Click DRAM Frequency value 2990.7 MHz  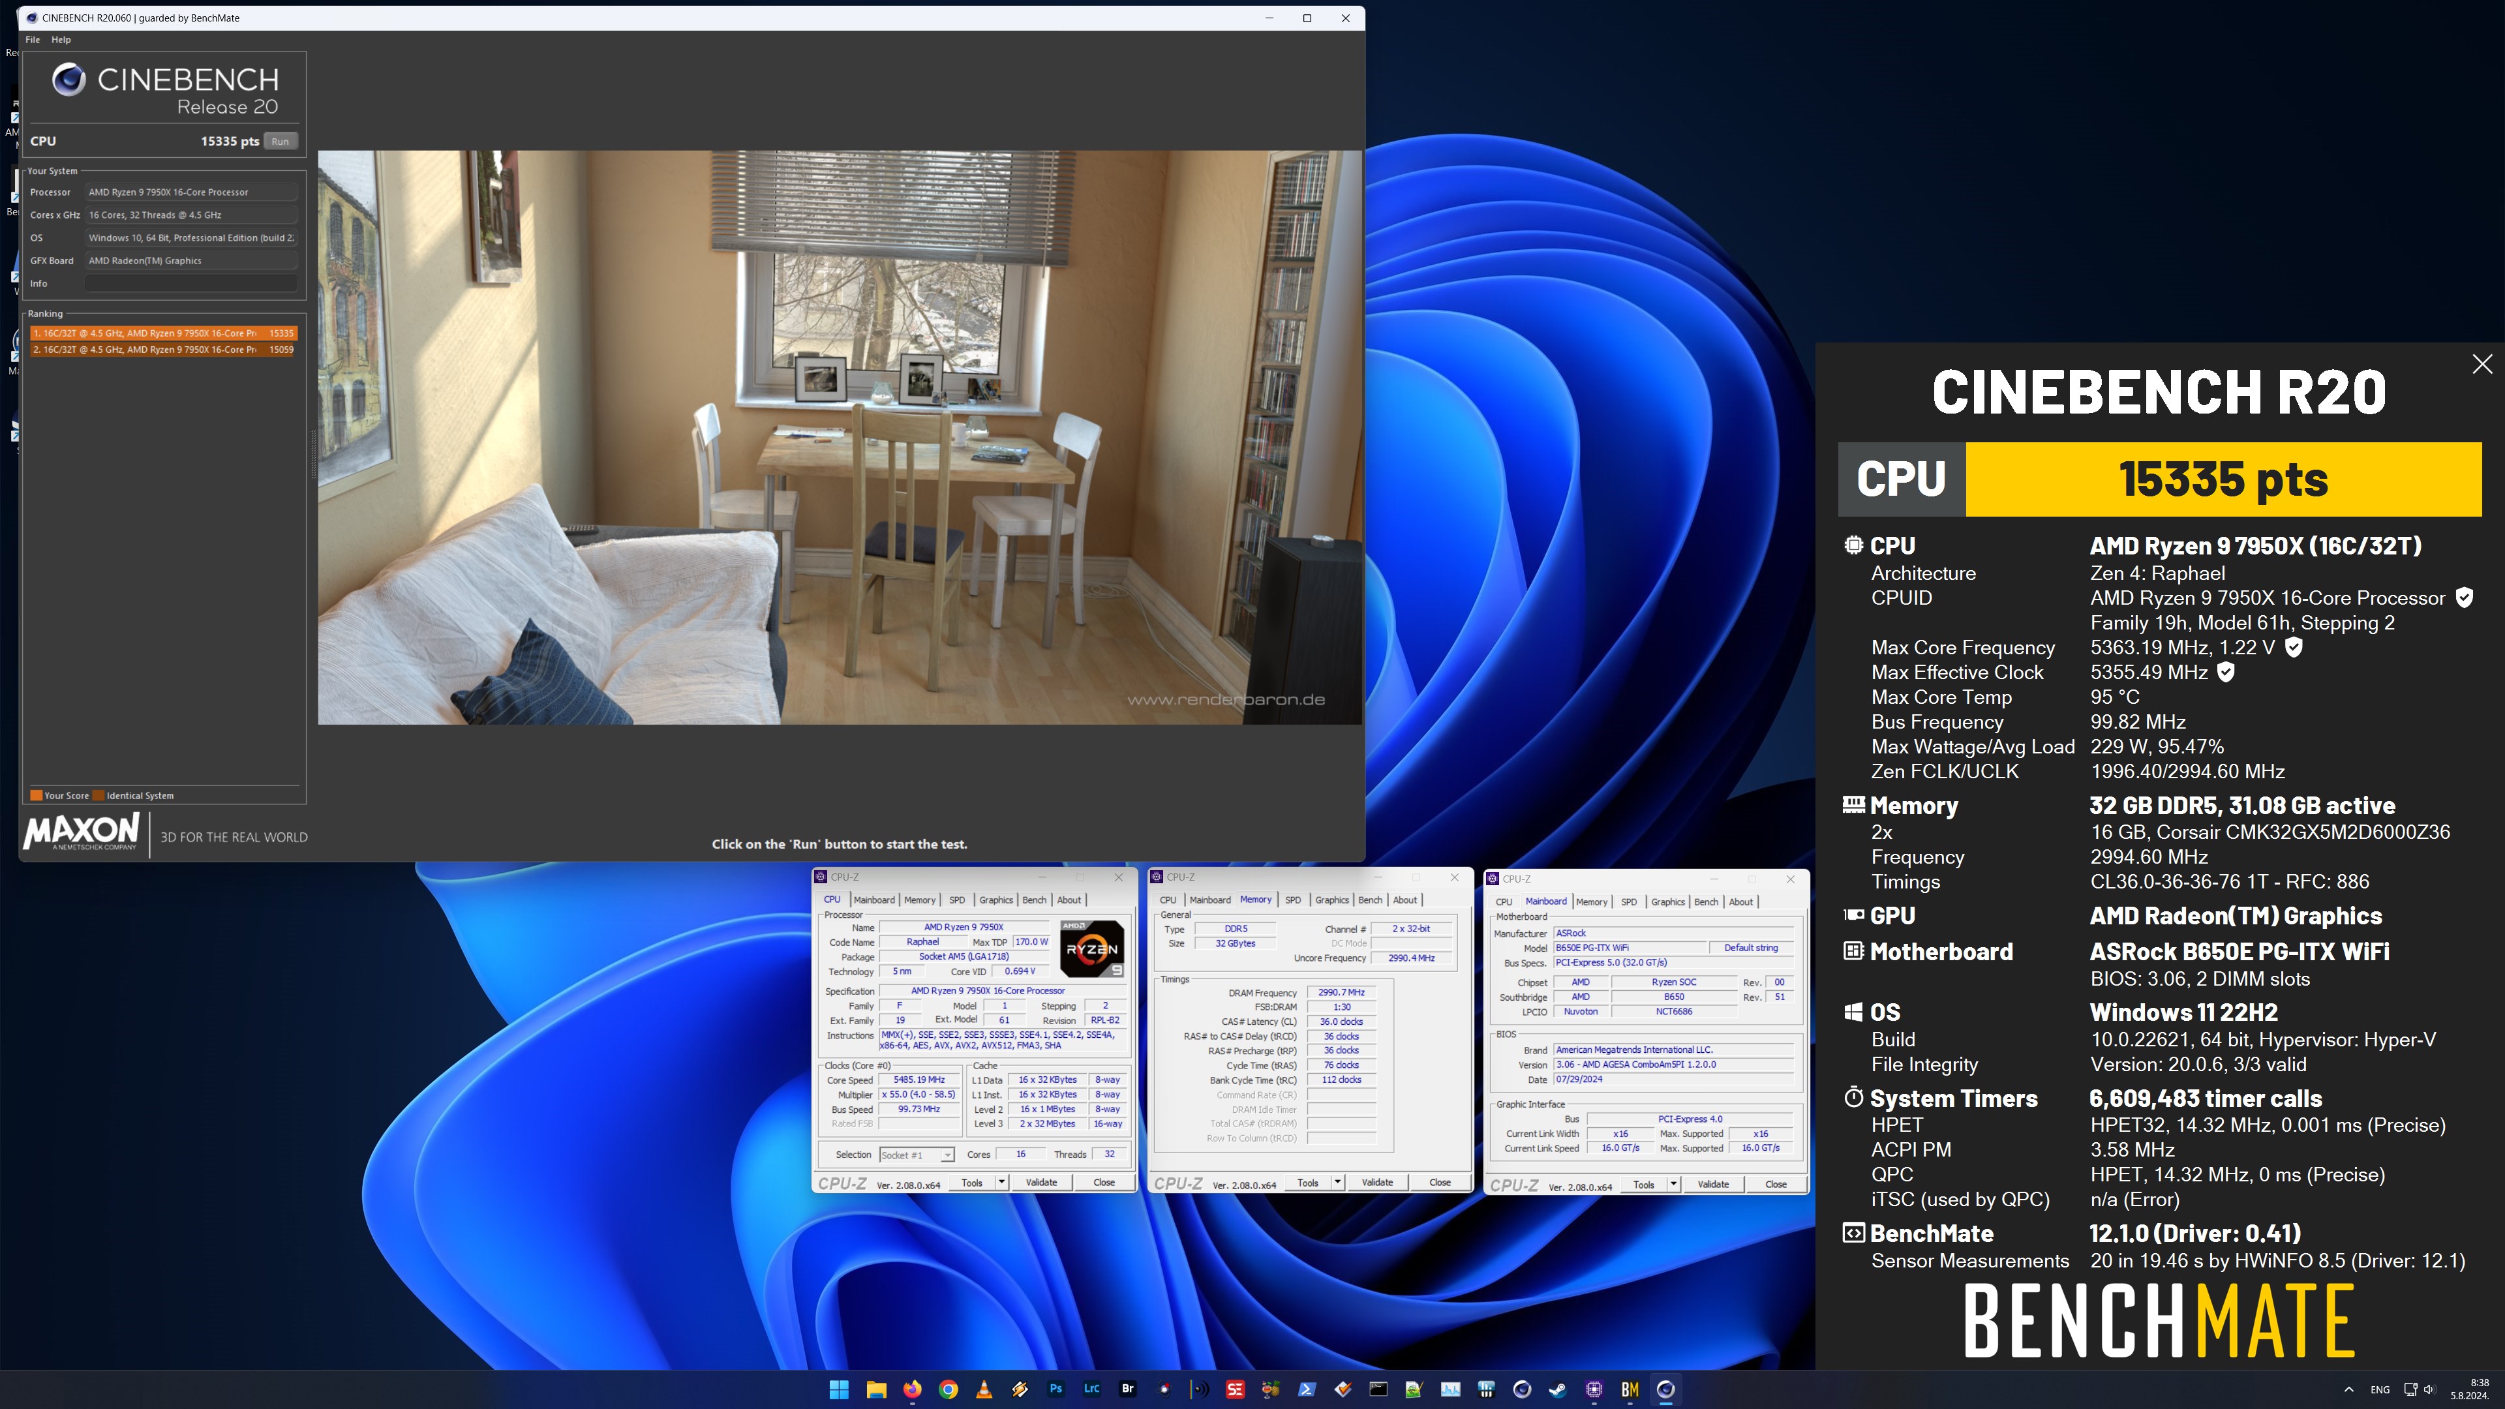1341,993
